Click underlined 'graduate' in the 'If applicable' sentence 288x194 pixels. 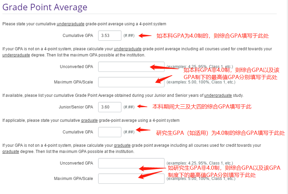90,120
